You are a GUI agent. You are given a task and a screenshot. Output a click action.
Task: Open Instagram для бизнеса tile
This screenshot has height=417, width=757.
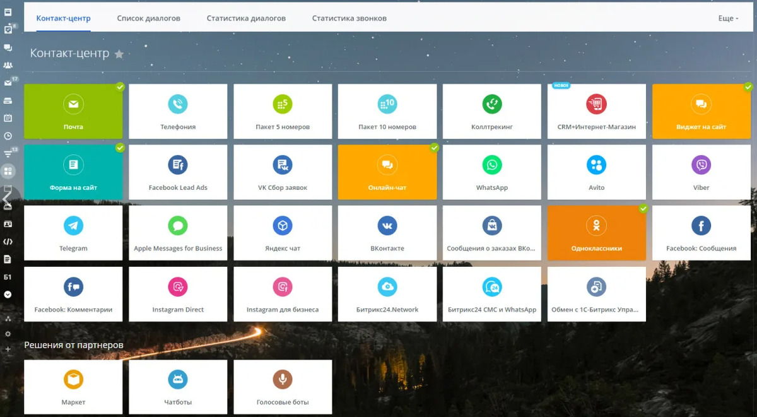tap(283, 294)
